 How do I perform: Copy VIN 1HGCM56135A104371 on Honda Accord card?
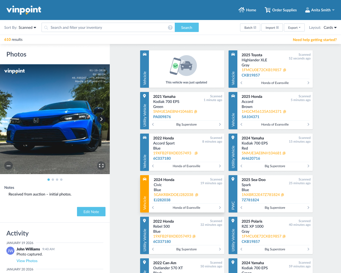coord(285,111)
